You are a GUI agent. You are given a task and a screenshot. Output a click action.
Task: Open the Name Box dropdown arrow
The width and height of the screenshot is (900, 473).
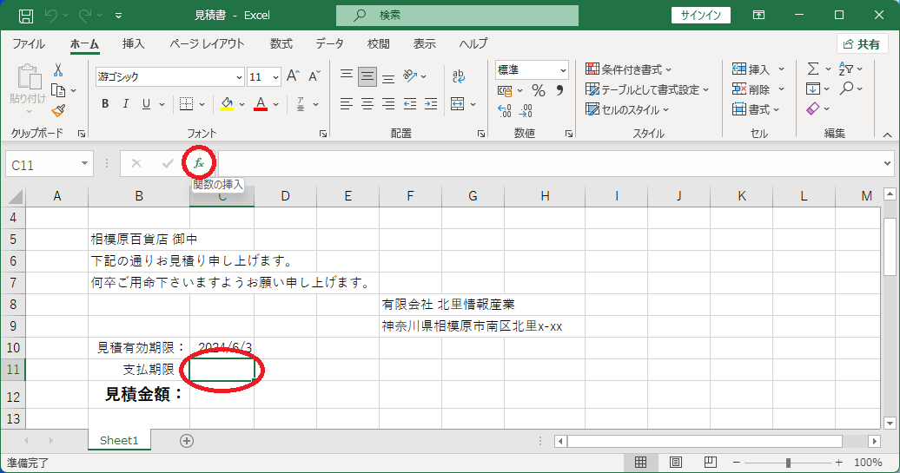coord(84,164)
